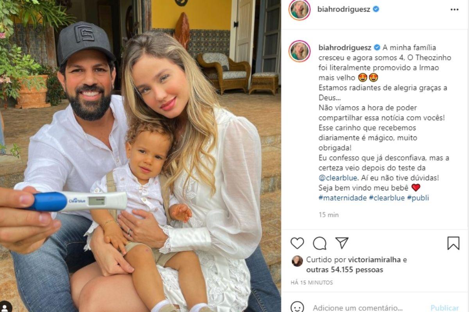The image size is (469, 312).
Task: Open the emoji picker smiley icon
Action: (x=297, y=307)
